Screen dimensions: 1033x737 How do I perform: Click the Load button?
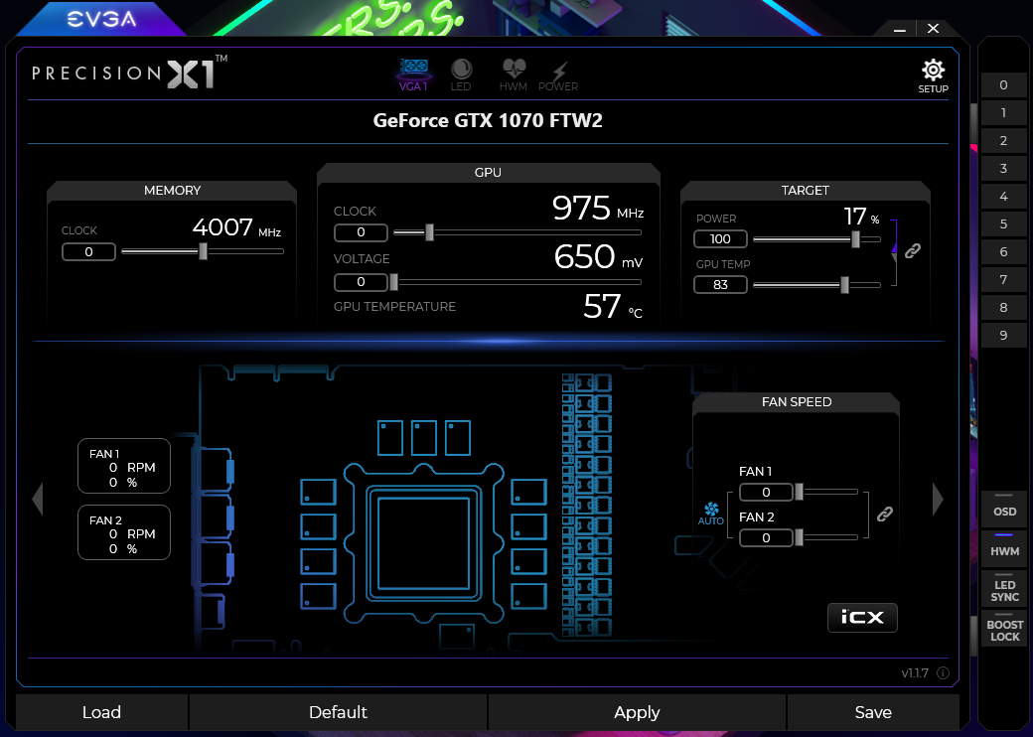[x=101, y=712]
